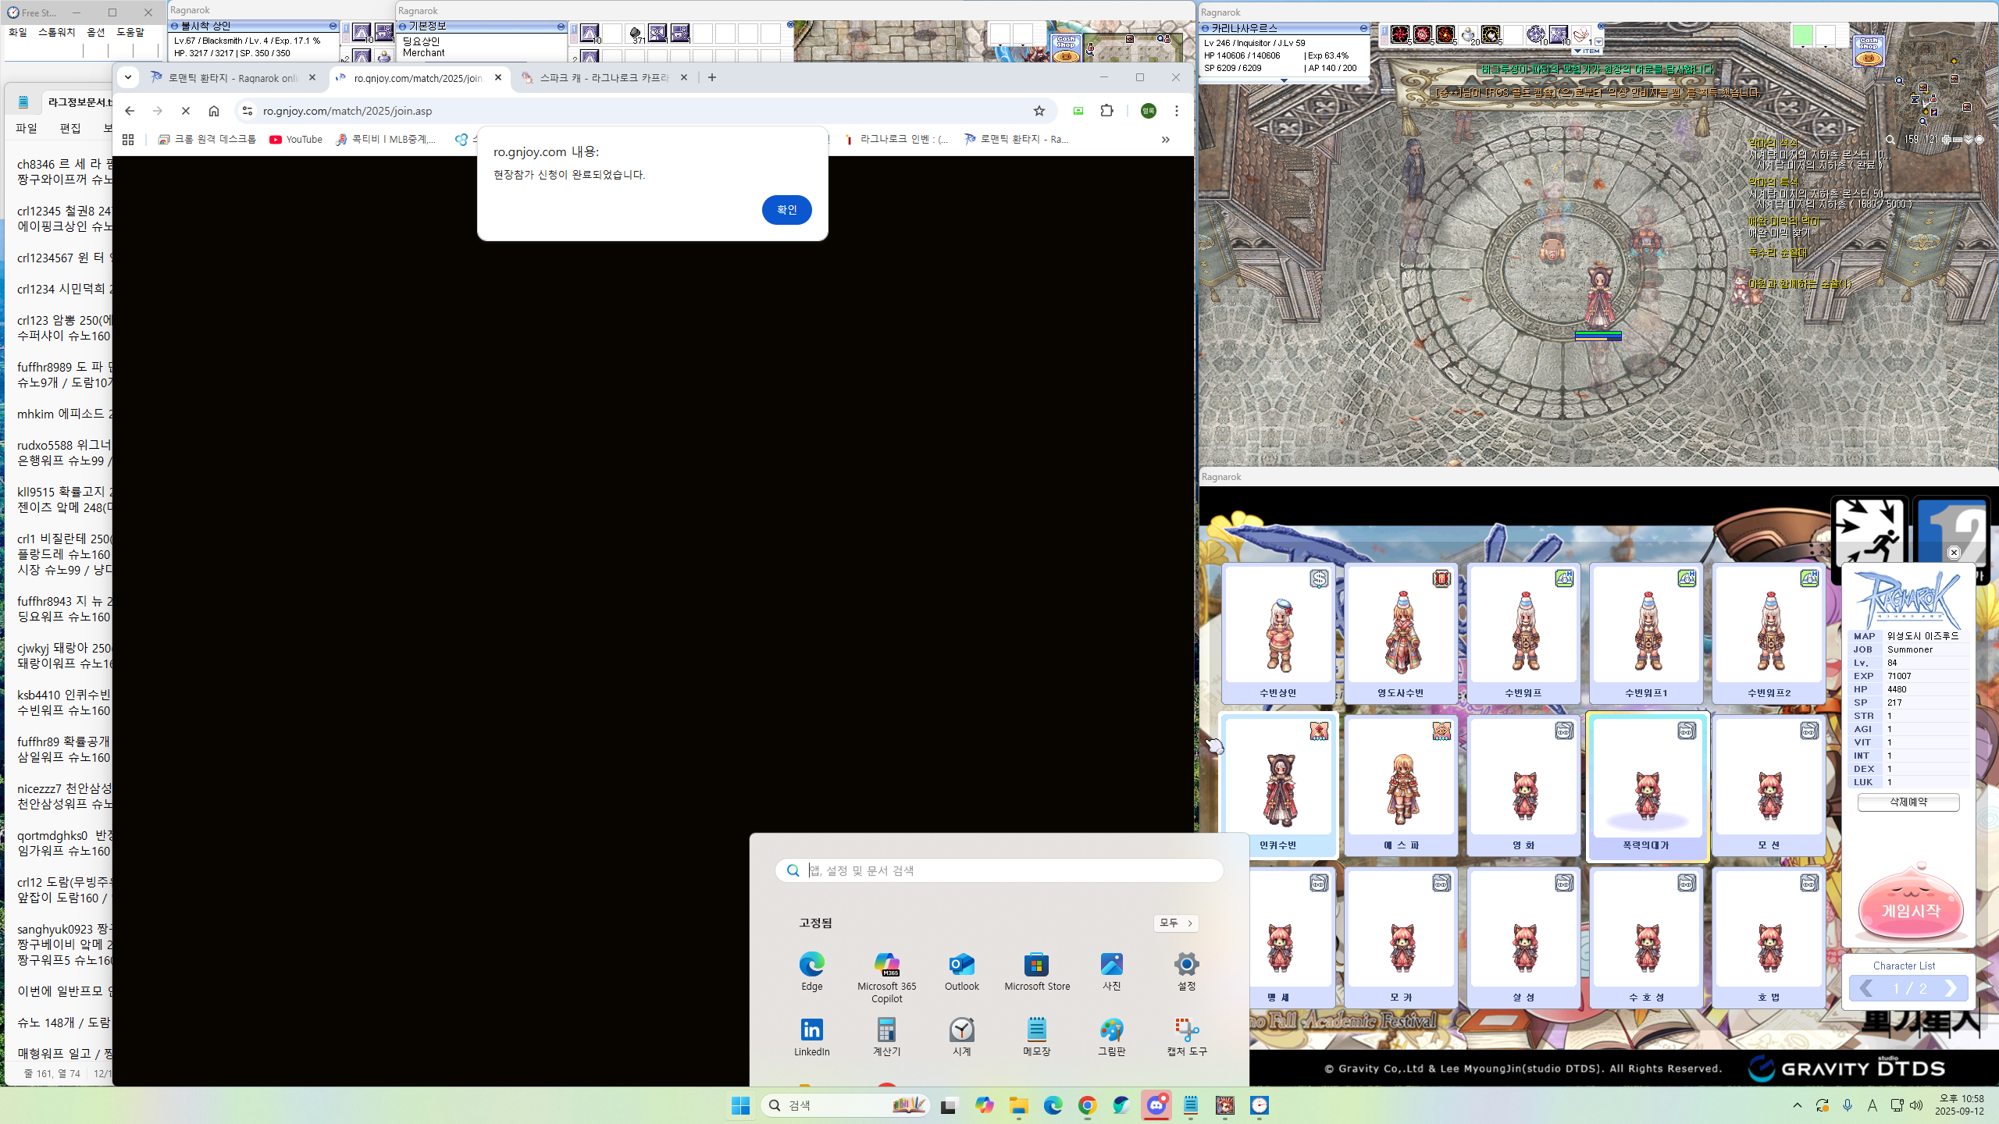Go to previous character list page arrow
This screenshot has height=1124, width=1999.
coord(1866,988)
